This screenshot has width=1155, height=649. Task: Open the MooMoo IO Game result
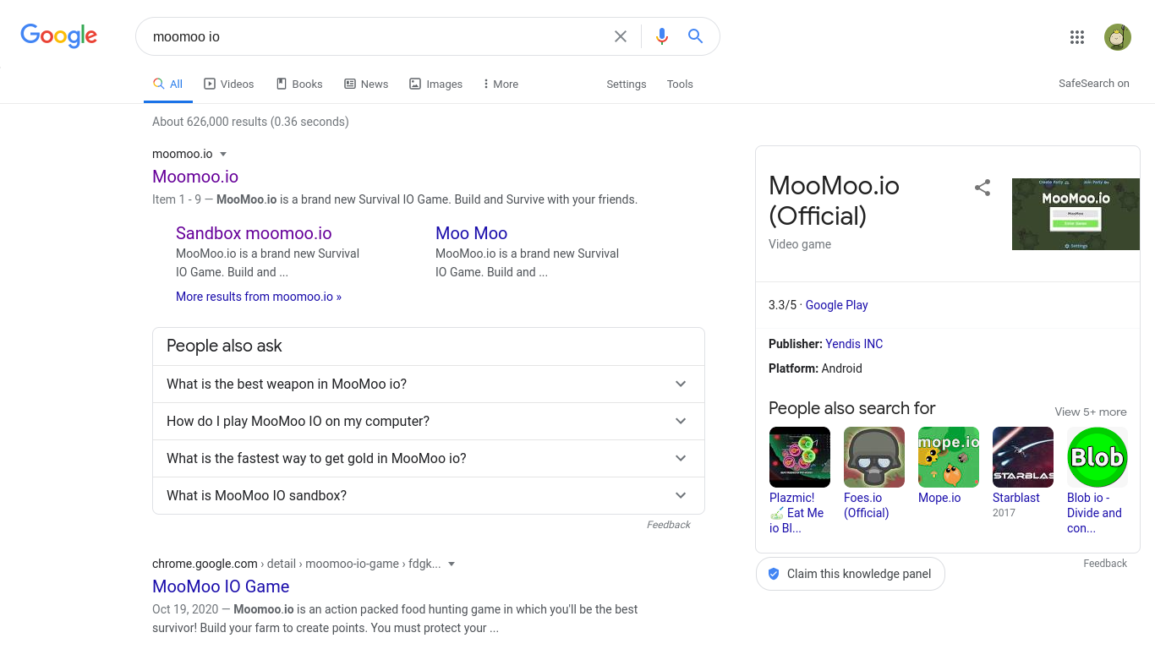coord(221,586)
